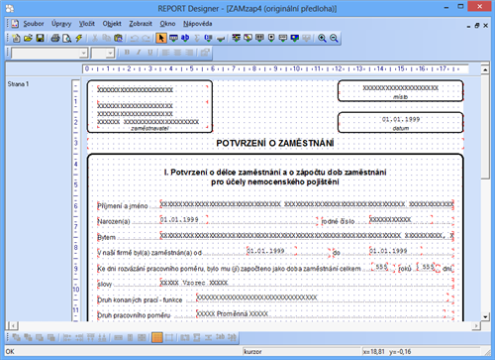Toggle Underline formatting
495x360 pixels.
tap(150, 53)
